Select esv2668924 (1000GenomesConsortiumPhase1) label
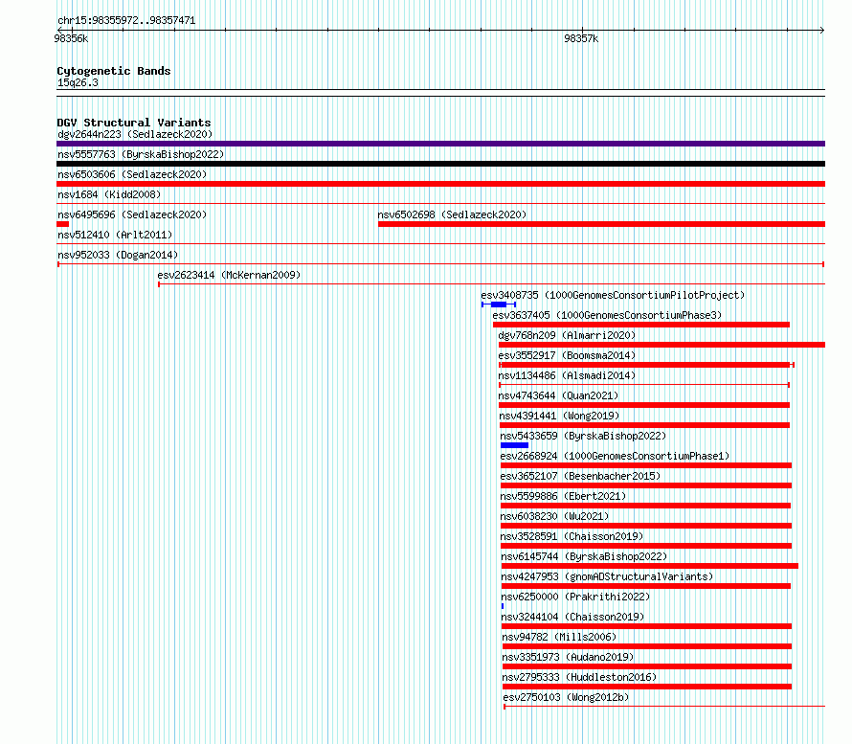852x744 pixels. click(615, 456)
